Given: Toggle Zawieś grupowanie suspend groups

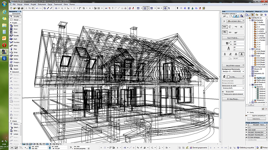Looking at the screenshot, I should (198, 148).
